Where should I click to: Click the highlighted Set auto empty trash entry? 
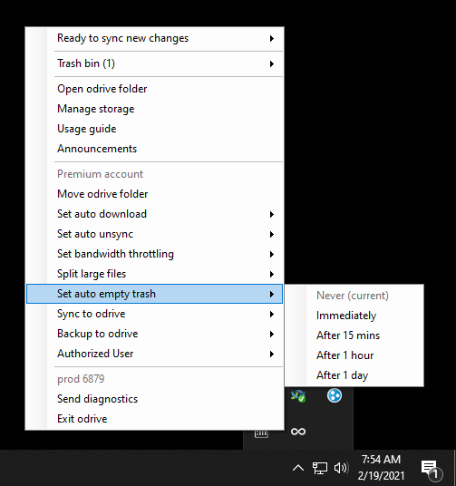pyautogui.click(x=154, y=294)
